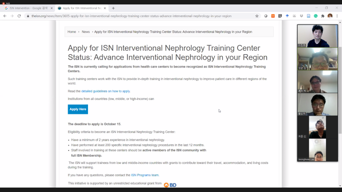Click the page title heading text

(168, 53)
